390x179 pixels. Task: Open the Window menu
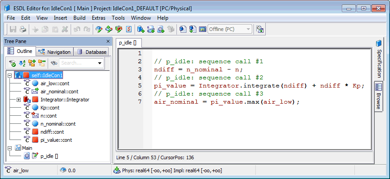pos(141,18)
